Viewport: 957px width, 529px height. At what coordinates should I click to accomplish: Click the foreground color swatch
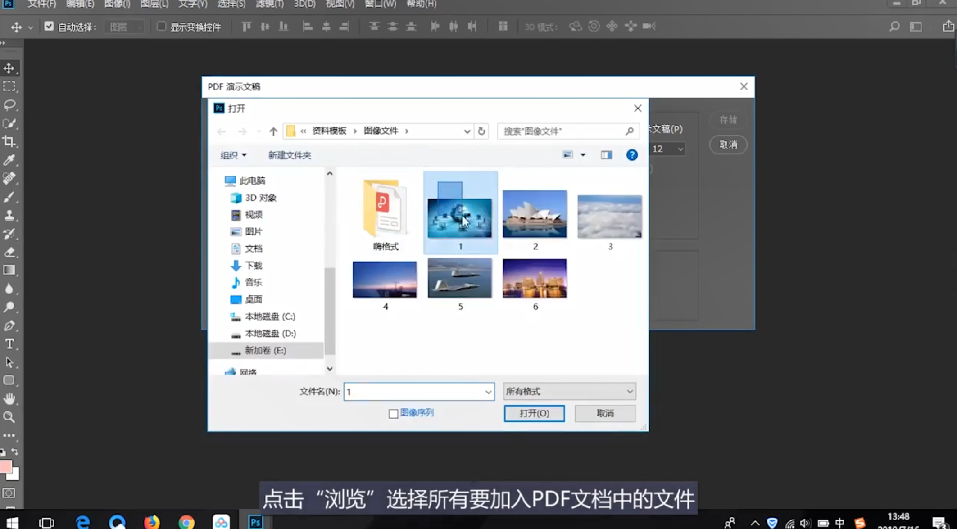click(5, 466)
